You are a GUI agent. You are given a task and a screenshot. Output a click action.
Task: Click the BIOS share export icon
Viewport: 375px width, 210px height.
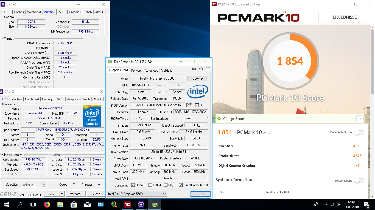click(189, 105)
